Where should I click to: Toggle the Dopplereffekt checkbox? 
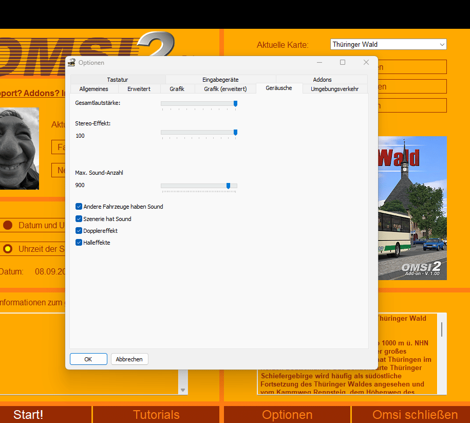[79, 231]
